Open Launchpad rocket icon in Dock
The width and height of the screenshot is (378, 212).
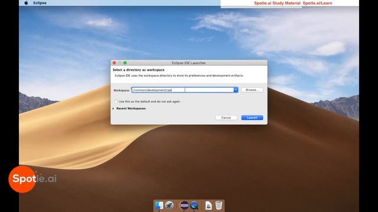[170, 206]
